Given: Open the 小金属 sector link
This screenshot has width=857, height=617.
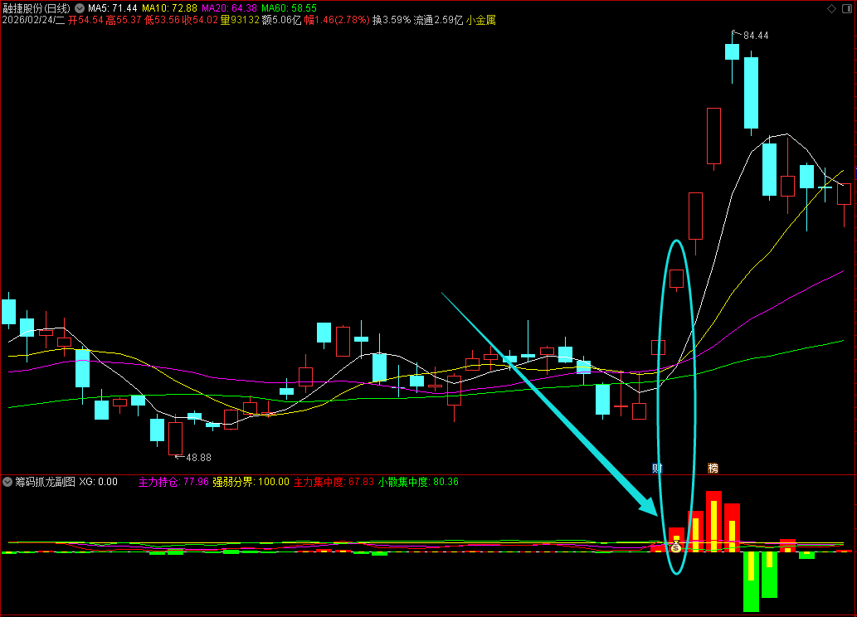Looking at the screenshot, I should point(481,20).
